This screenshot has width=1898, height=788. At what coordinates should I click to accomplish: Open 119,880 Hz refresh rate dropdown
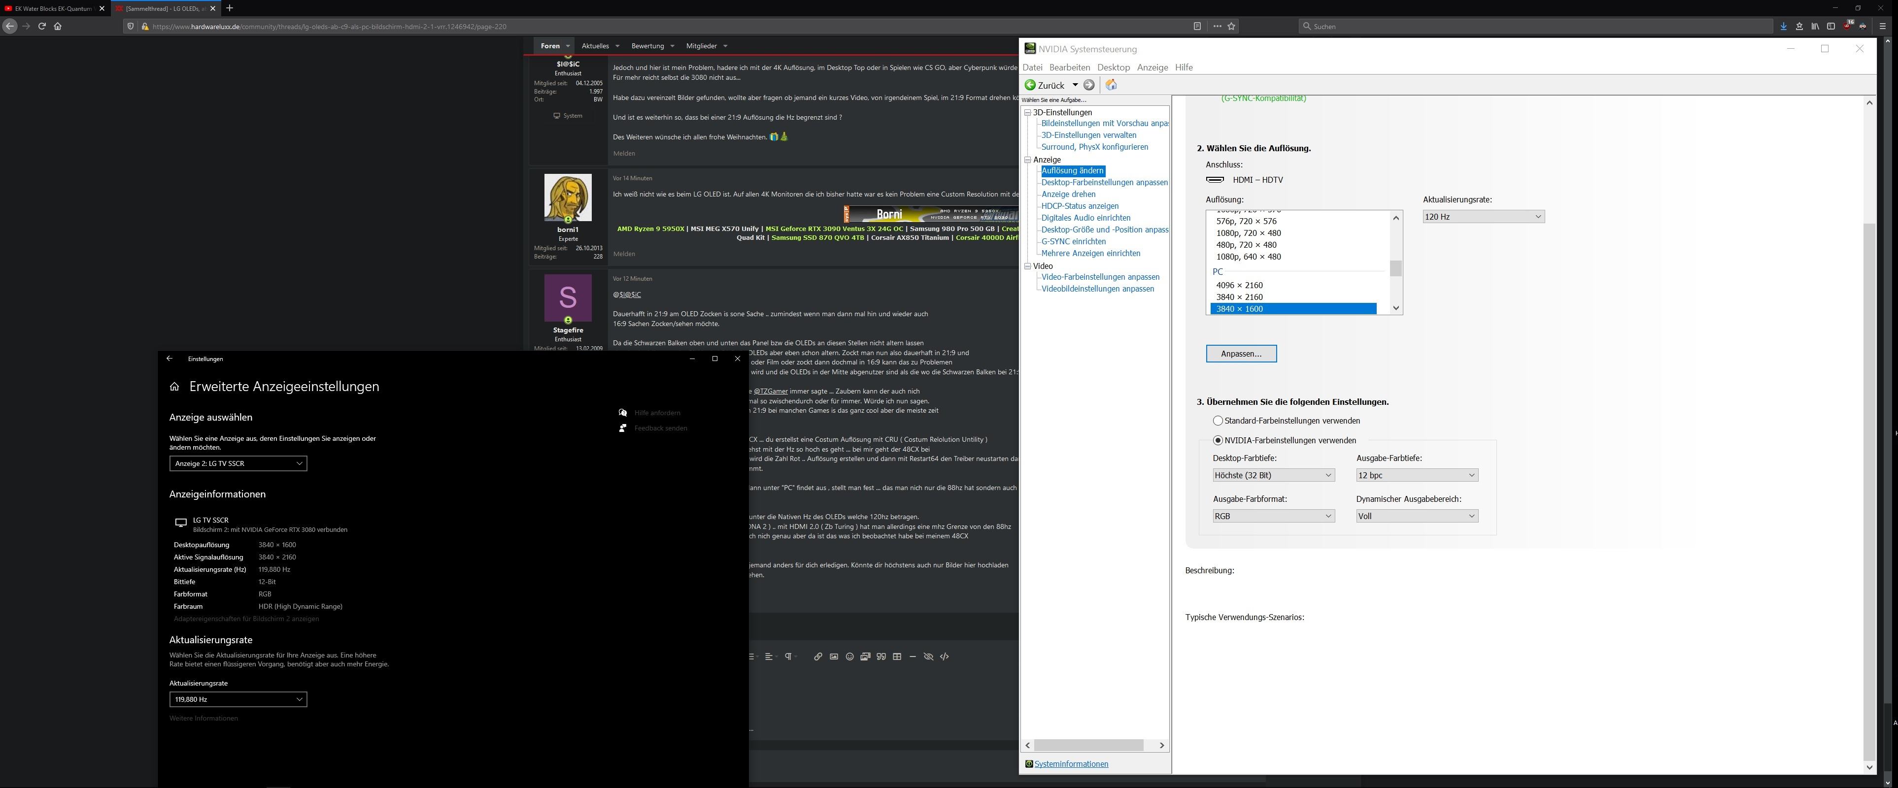238,699
